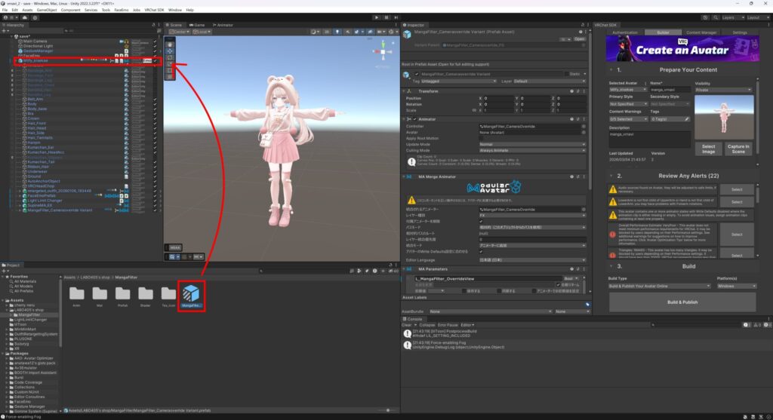The width and height of the screenshot is (773, 420).
Task: Click the Build & Publish button
Action: tap(682, 302)
